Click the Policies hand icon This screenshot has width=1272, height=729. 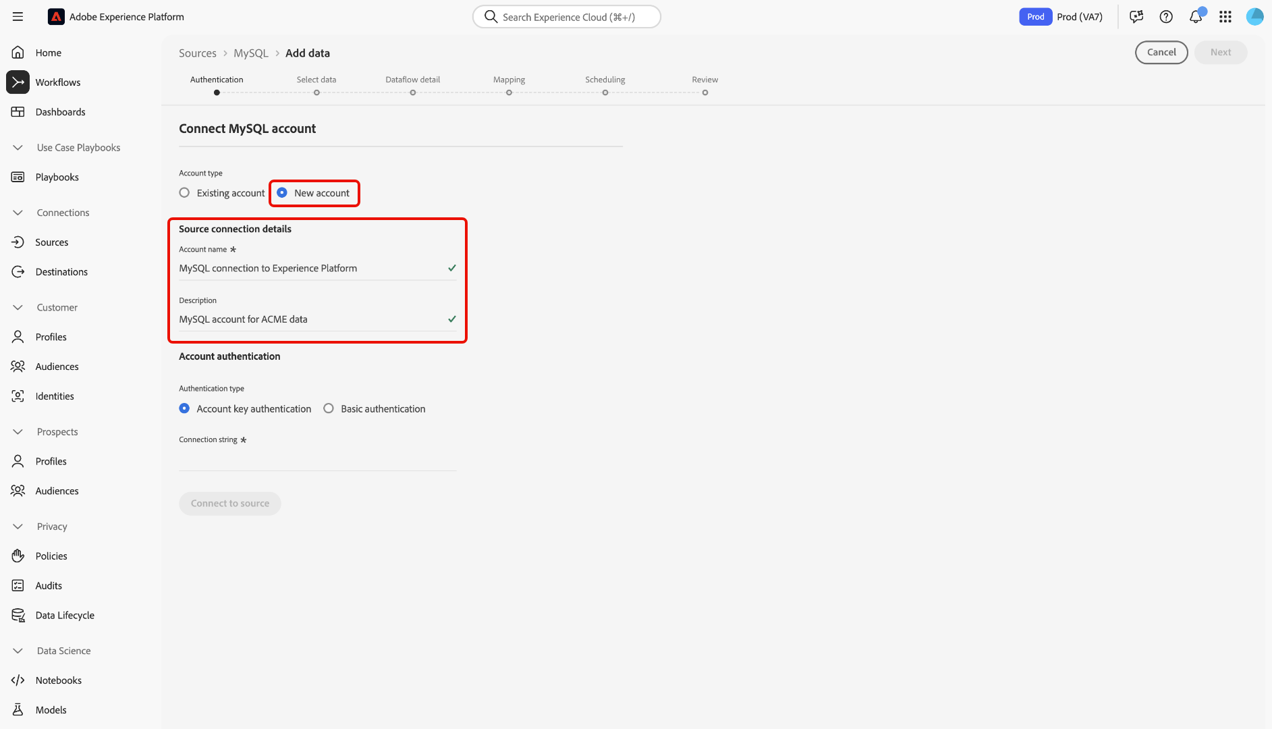18,556
